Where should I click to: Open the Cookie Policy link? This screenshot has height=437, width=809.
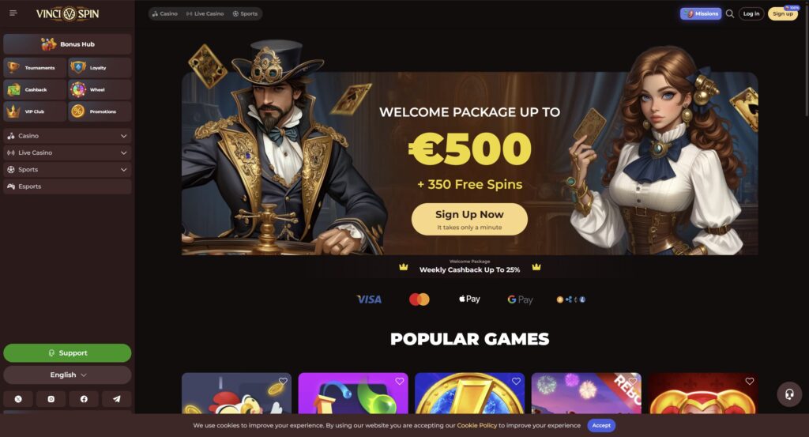[476, 426]
